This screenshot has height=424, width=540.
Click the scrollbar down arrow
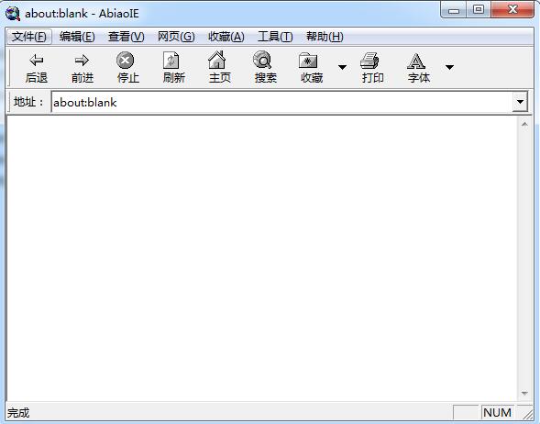coord(524,394)
